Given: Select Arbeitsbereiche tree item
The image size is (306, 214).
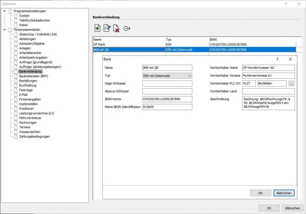Looking at the screenshot, I should (x=30, y=53).
